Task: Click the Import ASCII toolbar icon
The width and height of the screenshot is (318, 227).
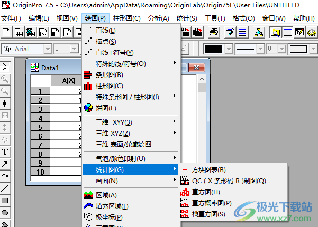Action: 185,32
